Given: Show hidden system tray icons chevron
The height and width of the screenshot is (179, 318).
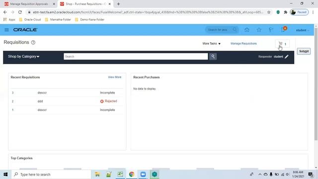Looking at the screenshot, I should (260, 175).
